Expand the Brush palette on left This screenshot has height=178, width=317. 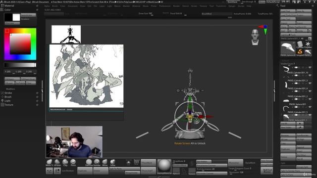[8, 97]
